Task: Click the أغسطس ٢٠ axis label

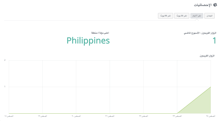Action: [x=76, y=116]
